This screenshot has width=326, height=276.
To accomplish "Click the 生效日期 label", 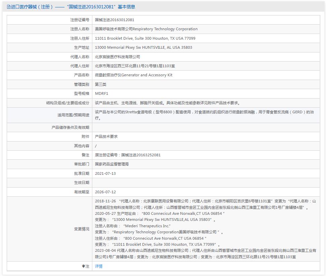I will (82, 183).
